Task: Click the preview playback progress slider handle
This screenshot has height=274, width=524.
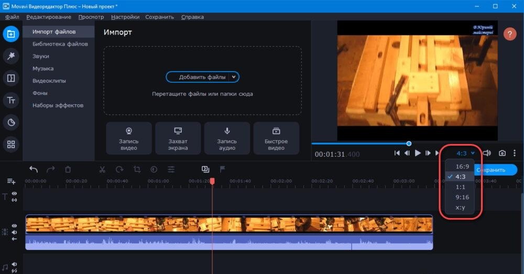Action: click(x=409, y=144)
